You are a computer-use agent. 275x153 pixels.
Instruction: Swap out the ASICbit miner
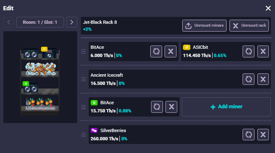pos(248,52)
